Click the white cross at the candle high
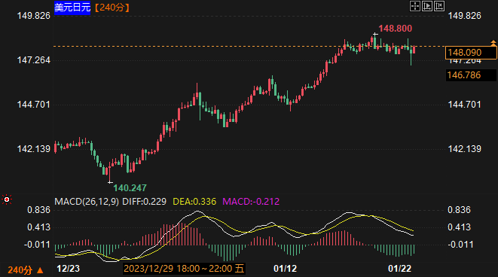Image resolution: width=498 pixels, height=277 pixels. [375, 34]
